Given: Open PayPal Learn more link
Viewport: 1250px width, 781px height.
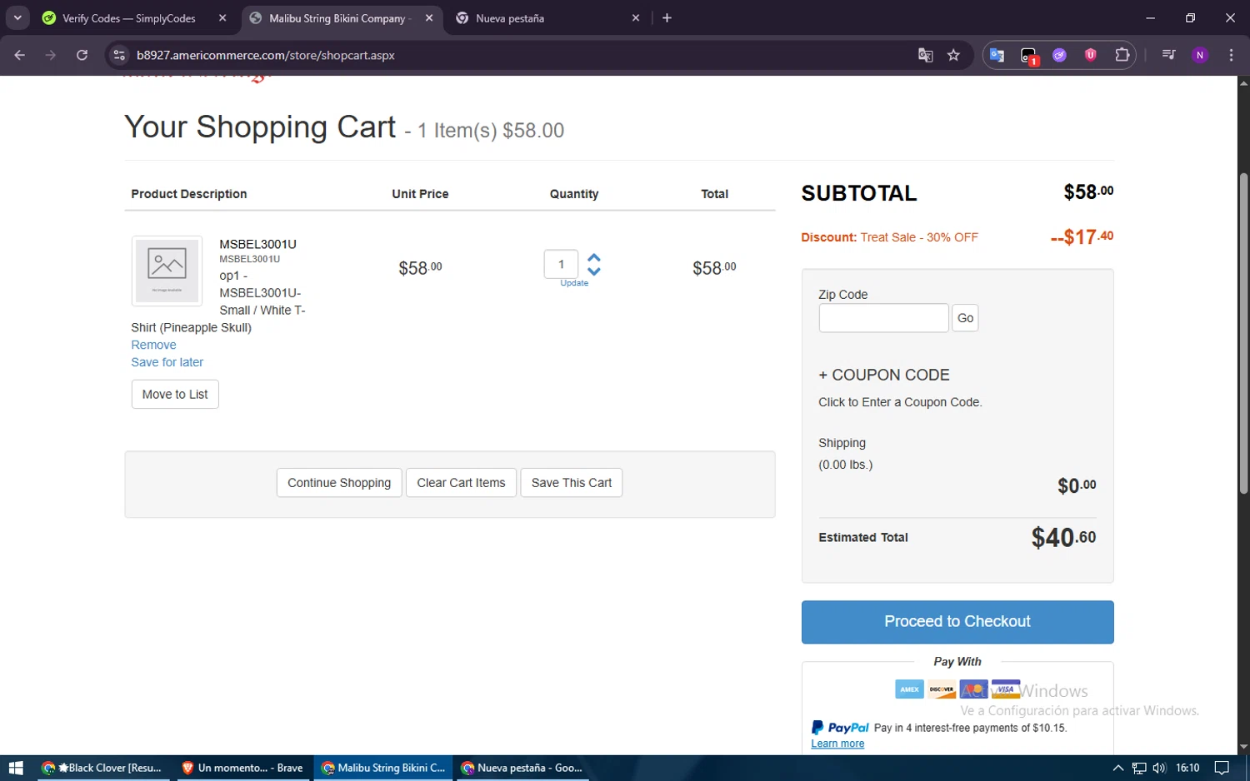Looking at the screenshot, I should click(x=837, y=744).
